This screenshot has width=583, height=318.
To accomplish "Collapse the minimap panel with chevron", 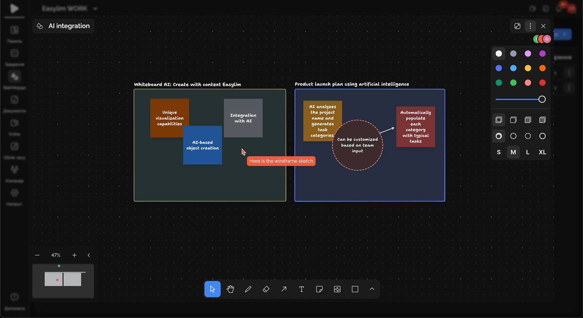I will [x=89, y=255].
